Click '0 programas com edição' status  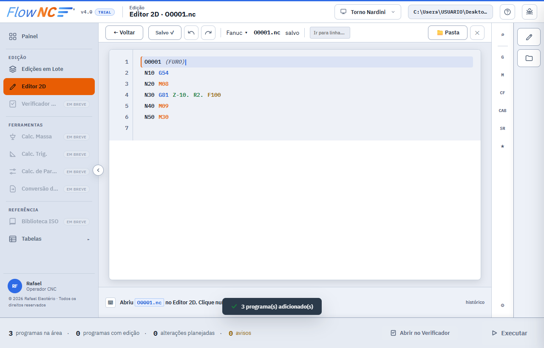108,333
